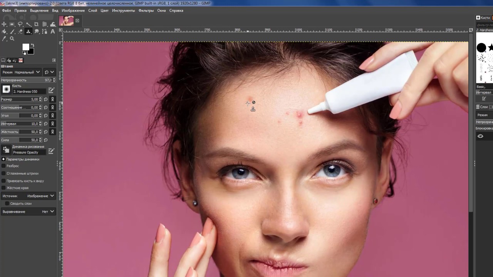
Task: Reset Размер to brush native size
Action: point(46,99)
